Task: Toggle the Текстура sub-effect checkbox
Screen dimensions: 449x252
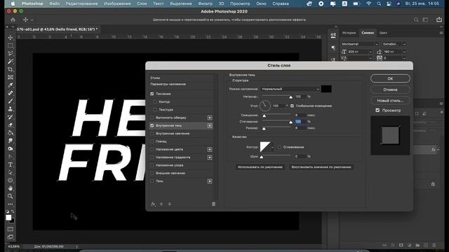Action: click(x=155, y=110)
